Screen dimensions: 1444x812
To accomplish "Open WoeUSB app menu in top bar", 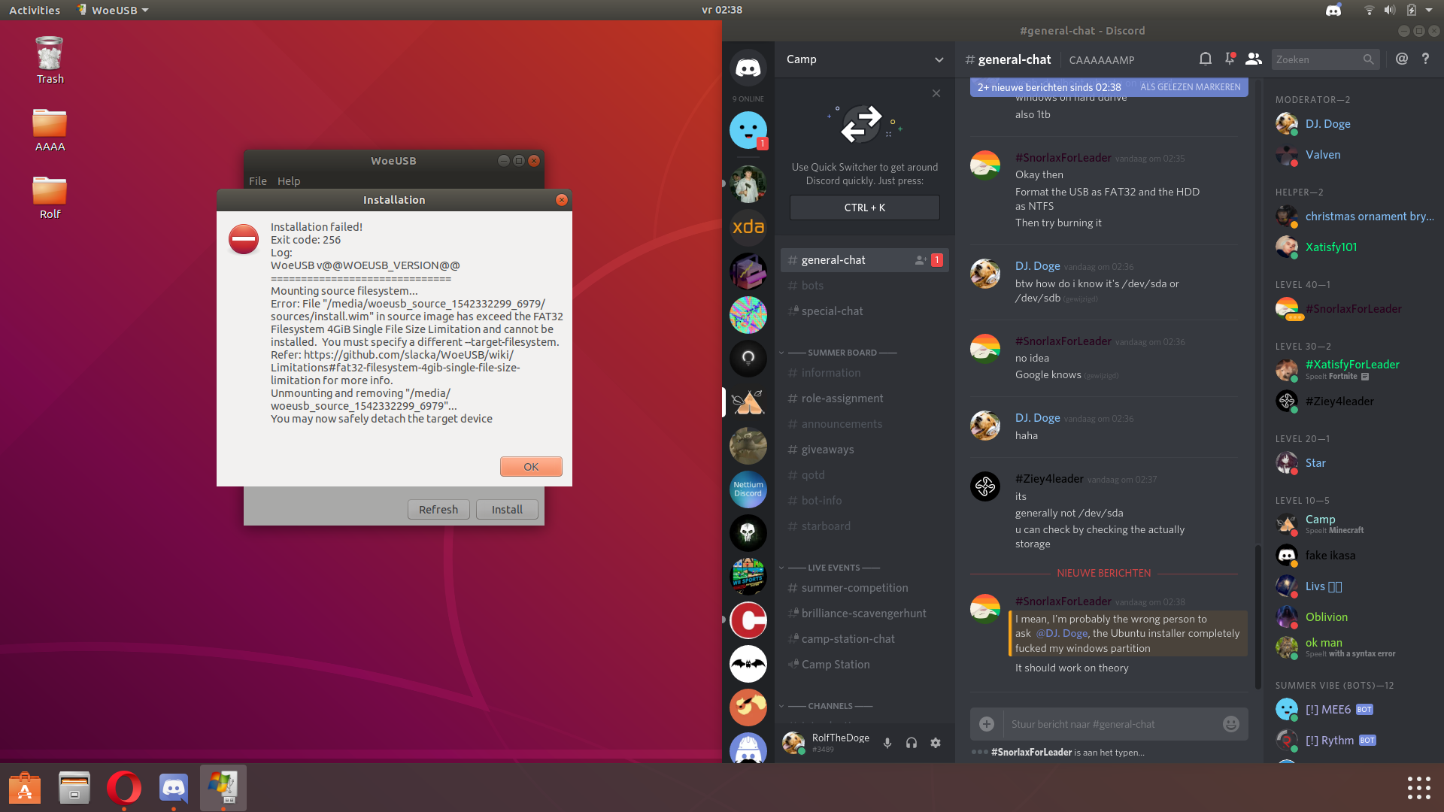I will [x=113, y=10].
